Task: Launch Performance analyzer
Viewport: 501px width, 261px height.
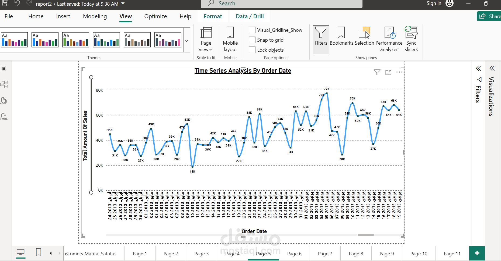Action: tap(389, 39)
